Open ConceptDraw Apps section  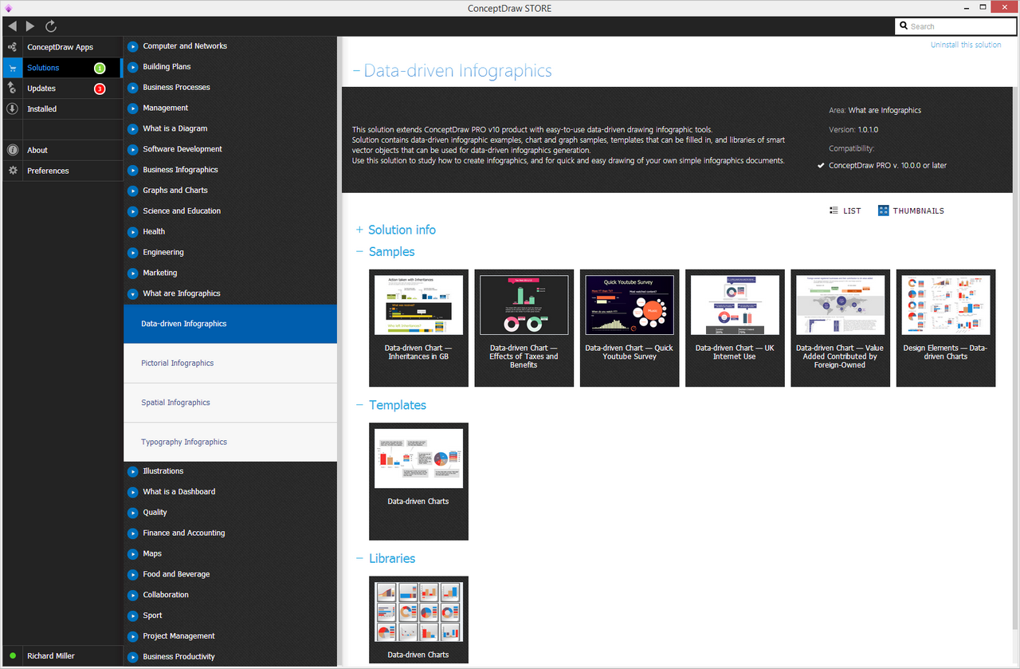pos(61,47)
